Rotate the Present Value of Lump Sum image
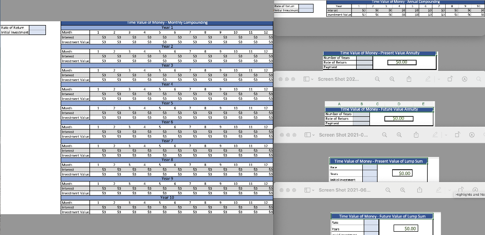The width and height of the screenshot is (485, 235). point(458,135)
